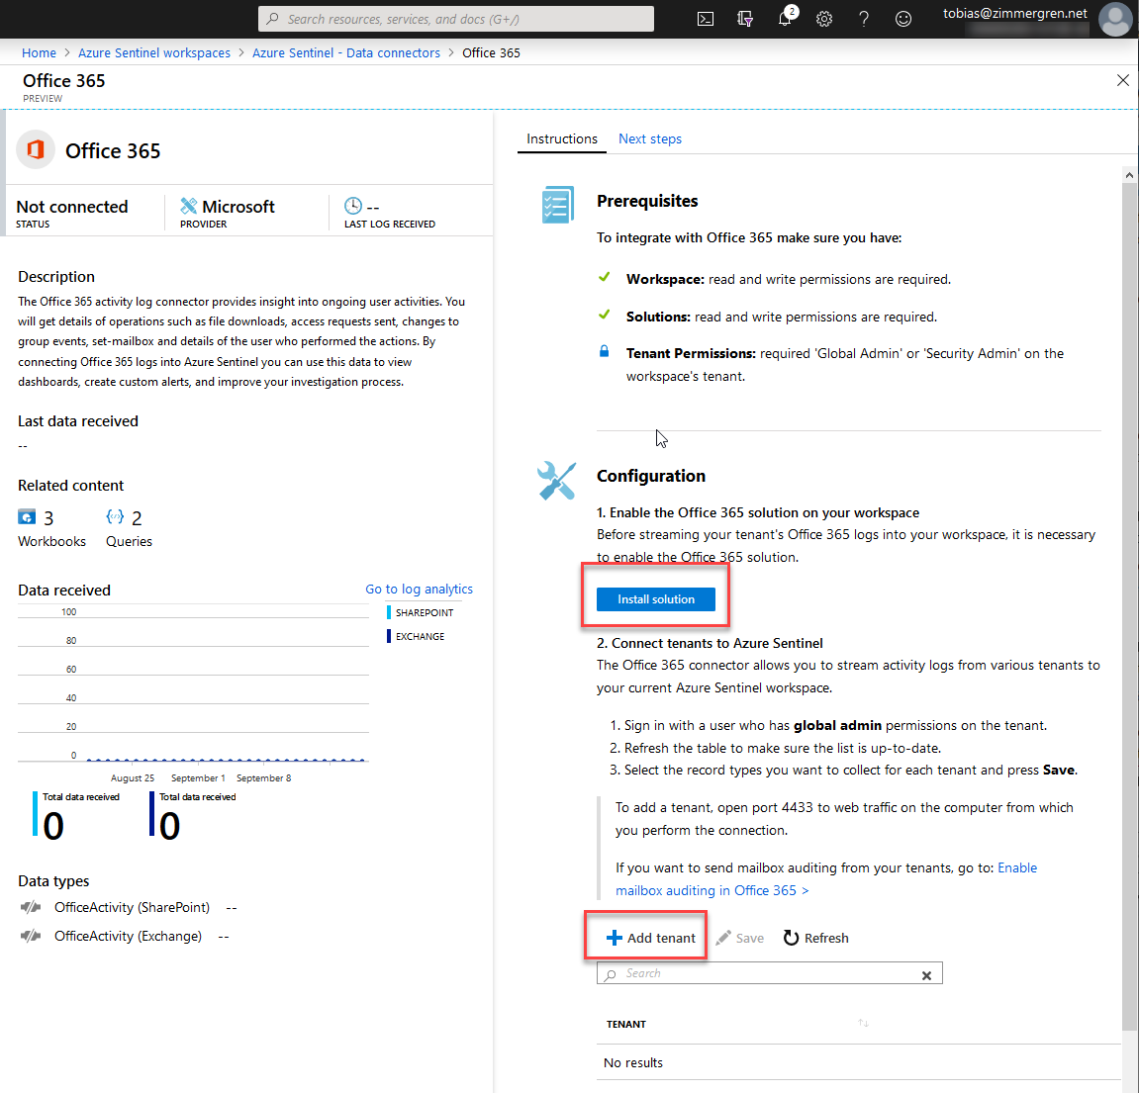Image resolution: width=1139 pixels, height=1093 pixels.
Task: Open Go to log analytics link
Action: pos(419,589)
